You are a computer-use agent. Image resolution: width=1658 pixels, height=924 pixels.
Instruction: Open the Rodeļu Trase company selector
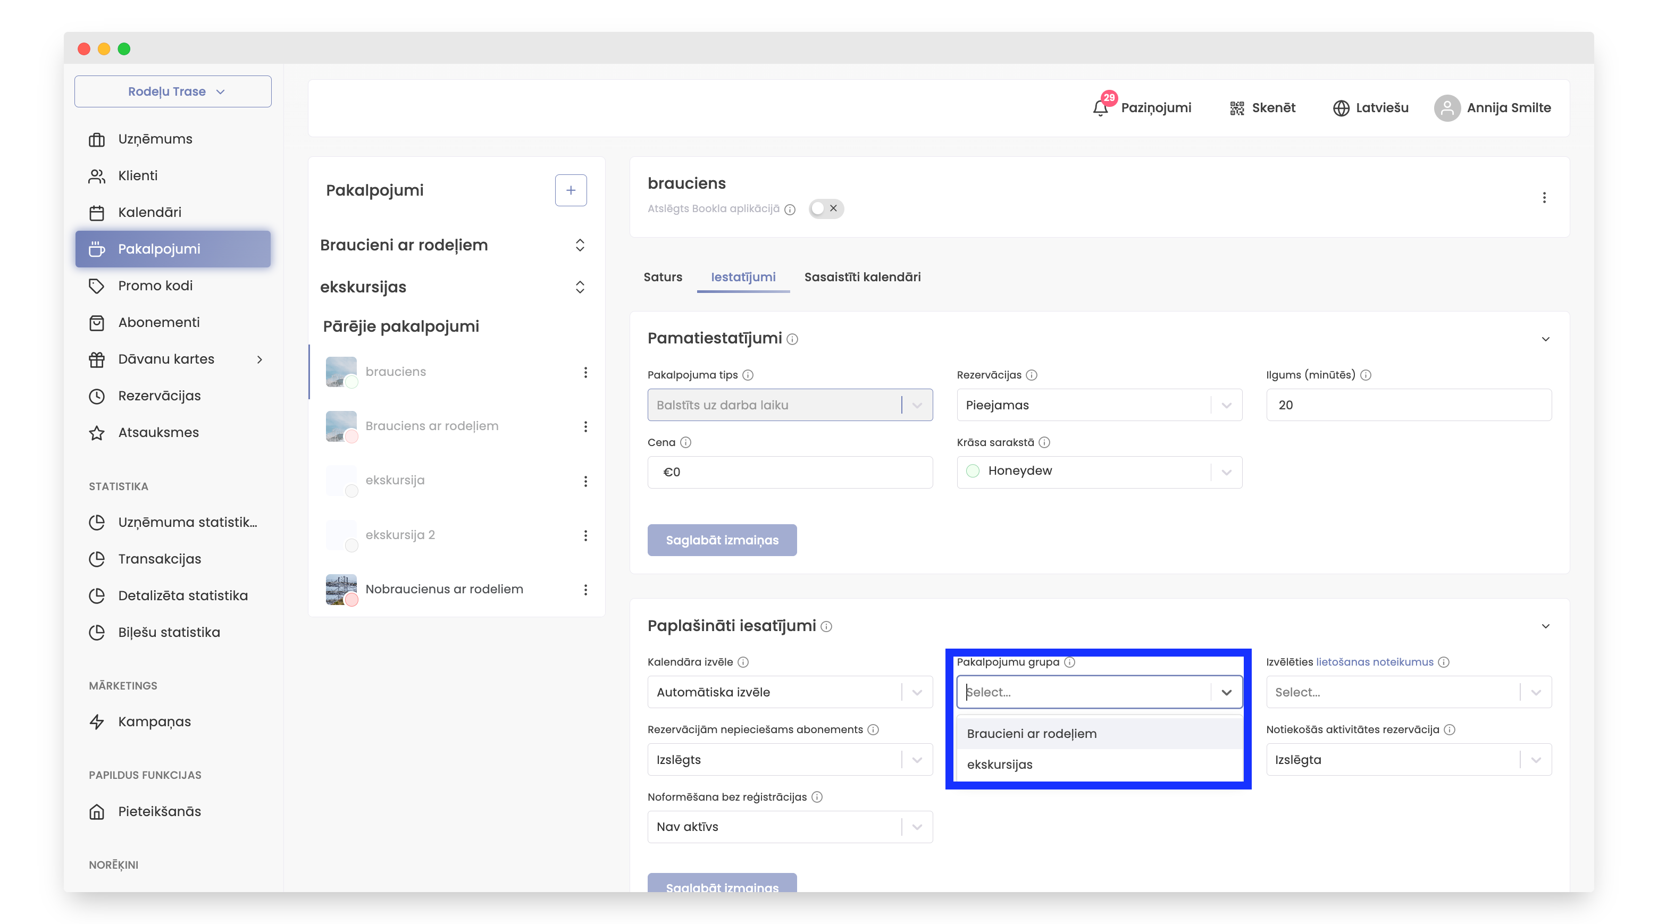click(x=172, y=91)
